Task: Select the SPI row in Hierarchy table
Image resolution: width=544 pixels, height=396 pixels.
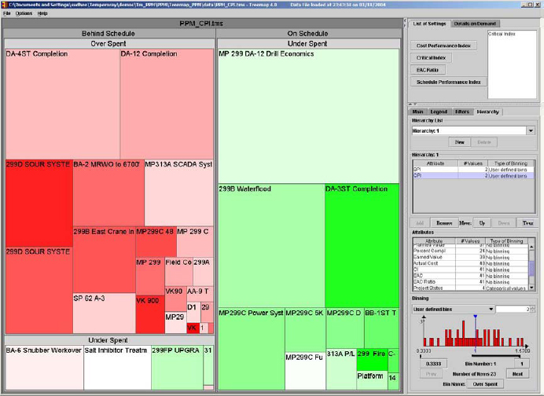Action: 474,170
